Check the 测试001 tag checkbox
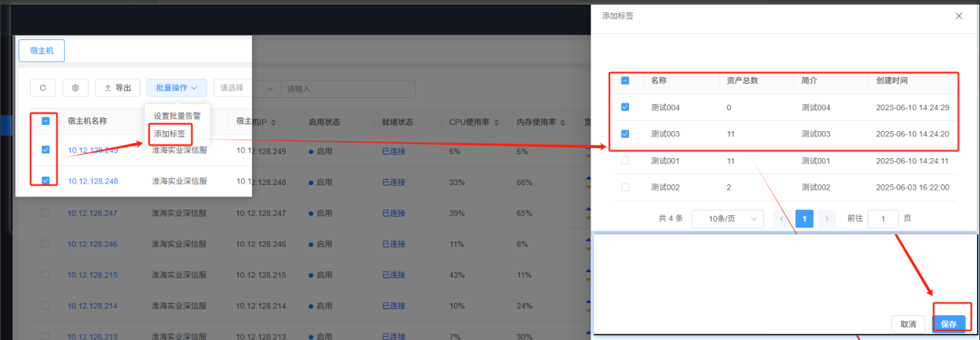The width and height of the screenshot is (980, 340). pyautogui.click(x=625, y=160)
